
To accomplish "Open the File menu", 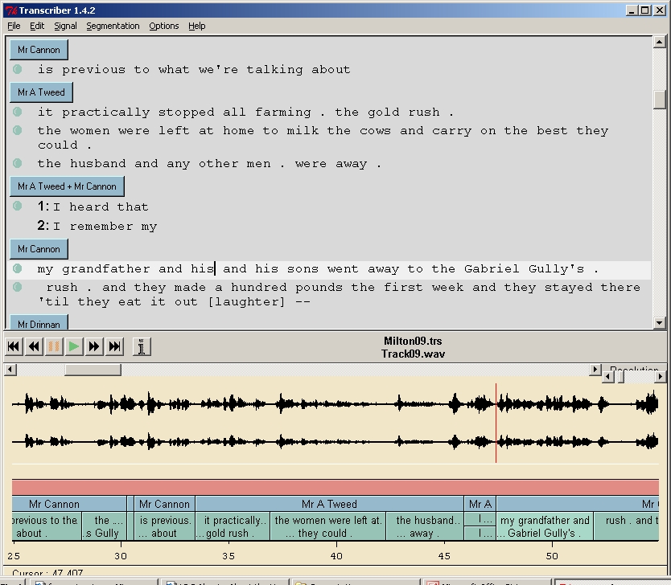I will (14, 26).
